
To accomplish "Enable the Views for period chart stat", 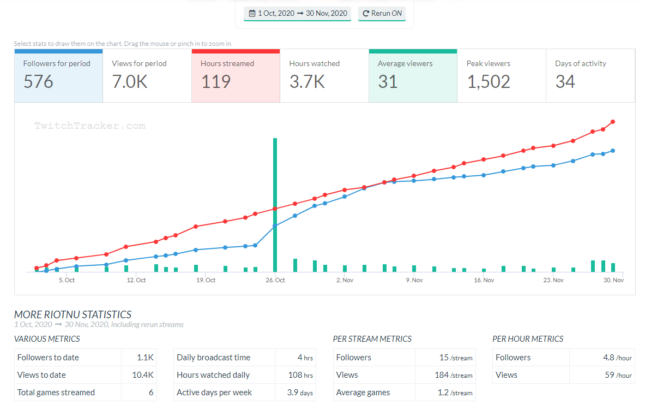I will [147, 75].
